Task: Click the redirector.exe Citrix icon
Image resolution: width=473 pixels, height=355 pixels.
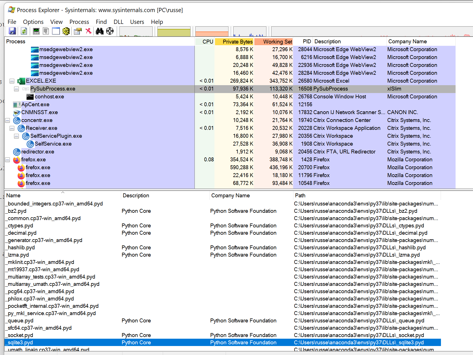Action: click(17, 152)
